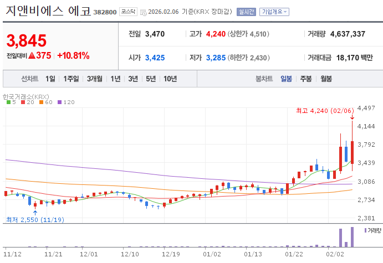Click the purple 120-day moving average swatch
Screen dimensions: 383x263
[60, 102]
